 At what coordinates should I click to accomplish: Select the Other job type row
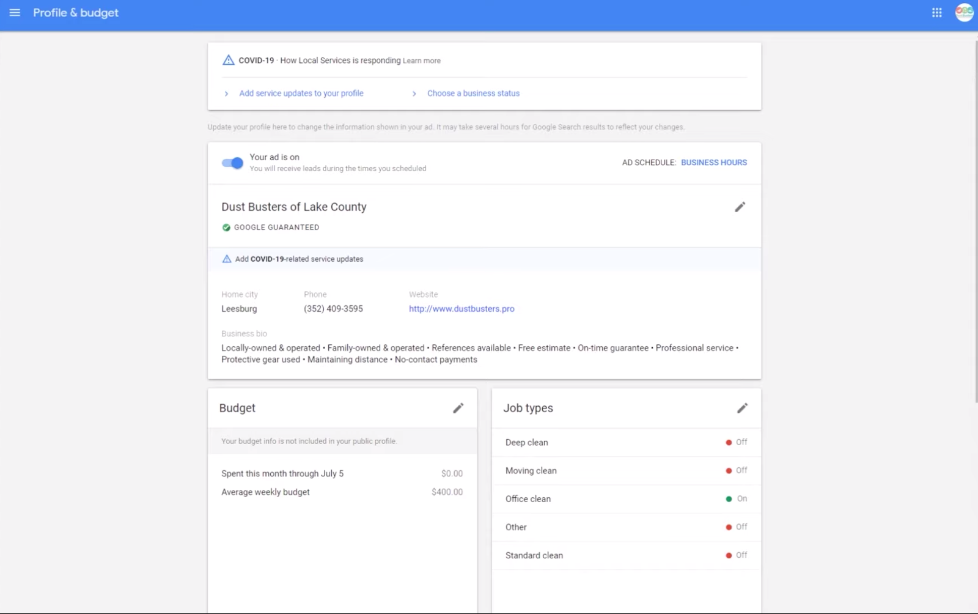click(x=626, y=527)
